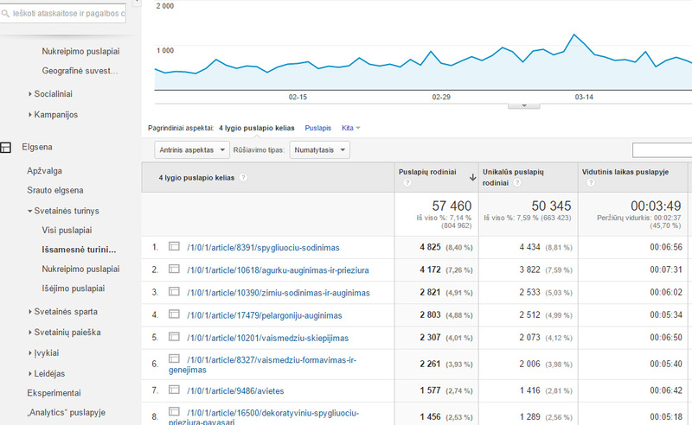The width and height of the screenshot is (692, 425).
Task: Open Išėjimo puslapiai report
Action: pos(74,289)
